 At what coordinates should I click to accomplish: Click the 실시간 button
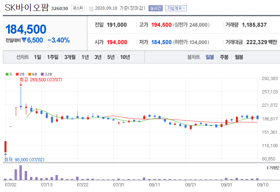coord(155,8)
